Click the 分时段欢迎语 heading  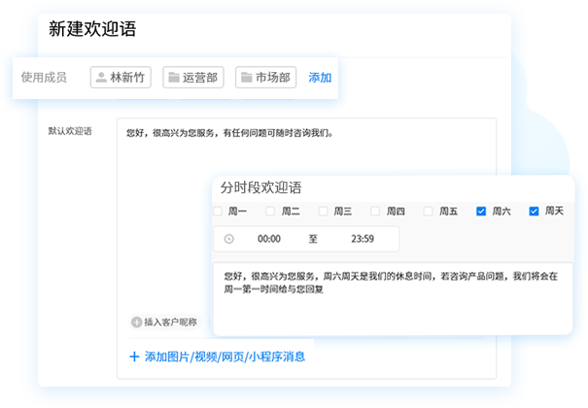pos(261,187)
